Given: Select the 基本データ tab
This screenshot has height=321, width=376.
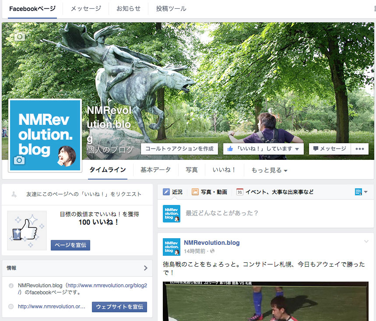Looking at the screenshot, I should 155,170.
